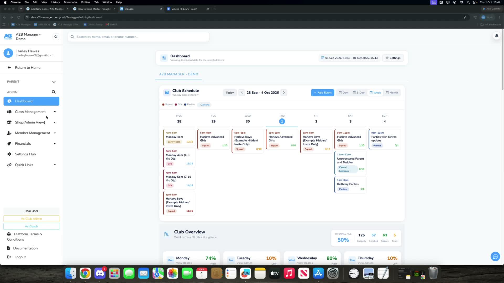Image resolution: width=504 pixels, height=283 pixels.
Task: Select the A2B MANAGER - DEMO tab
Action: pos(178,74)
